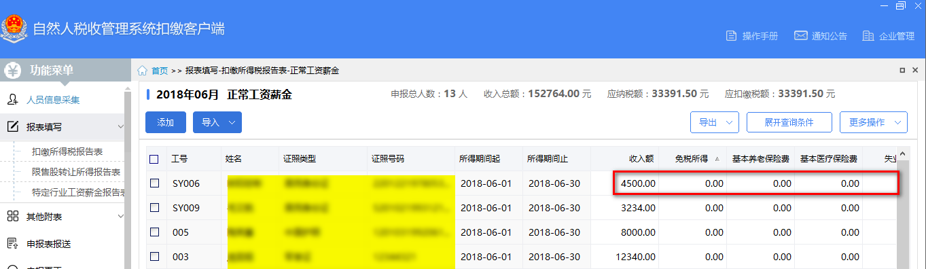
Task: Collapse the 报表填写 menu chevron
Action: (120, 127)
